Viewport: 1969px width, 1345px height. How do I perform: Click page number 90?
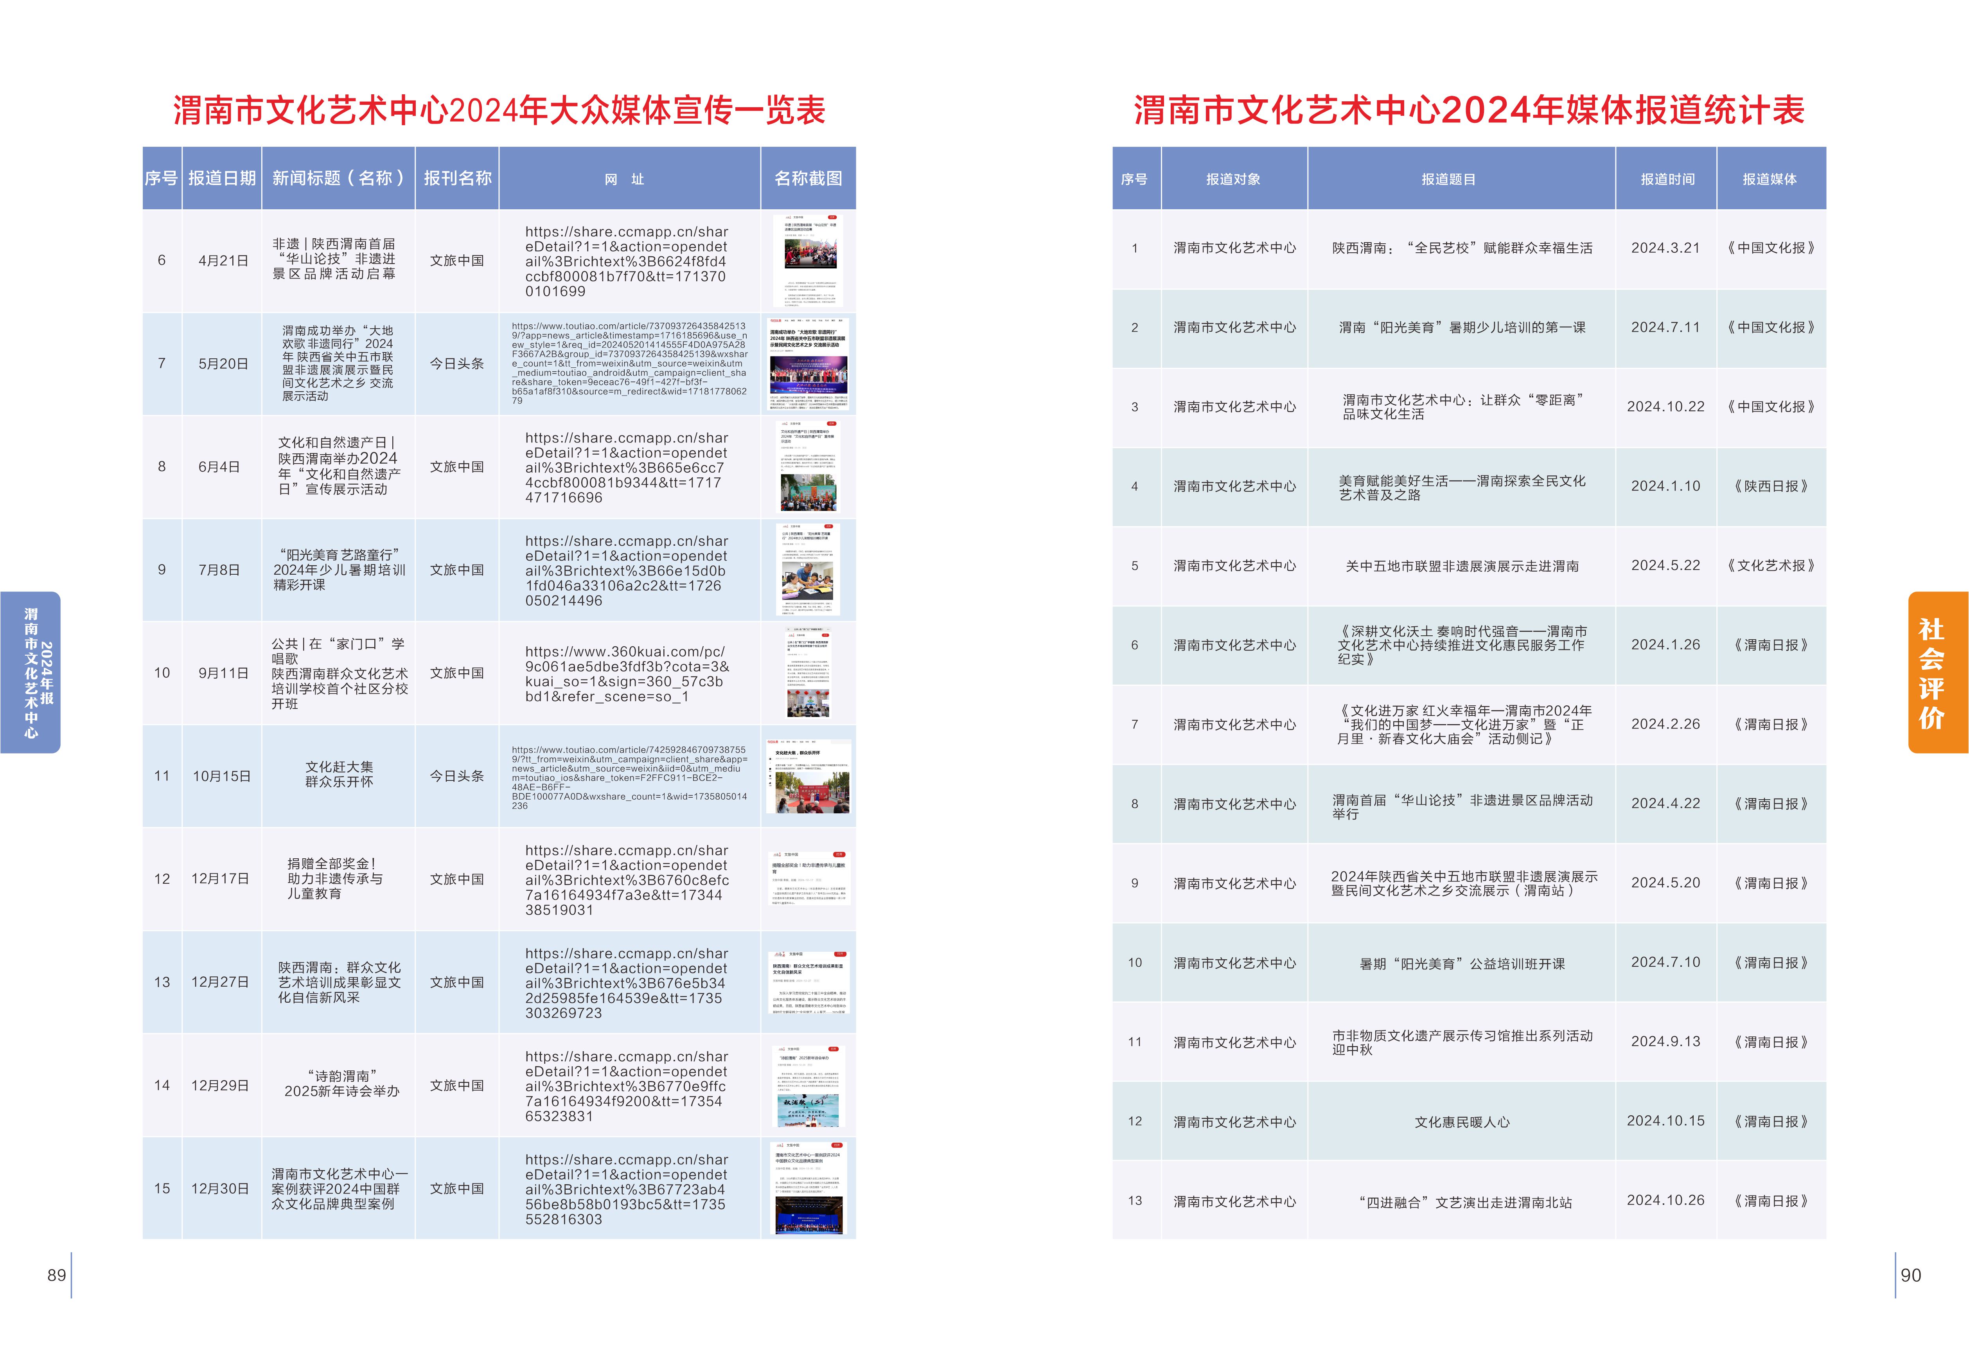[x=1911, y=1275]
